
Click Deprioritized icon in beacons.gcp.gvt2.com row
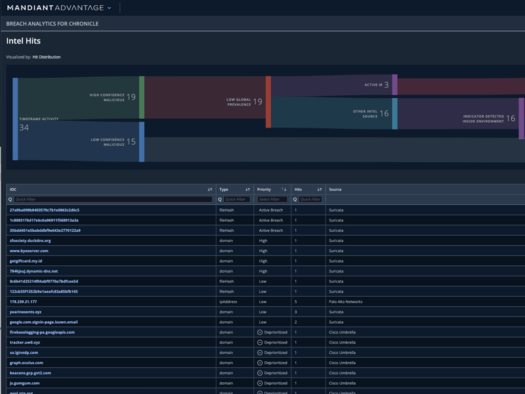pyautogui.click(x=260, y=373)
